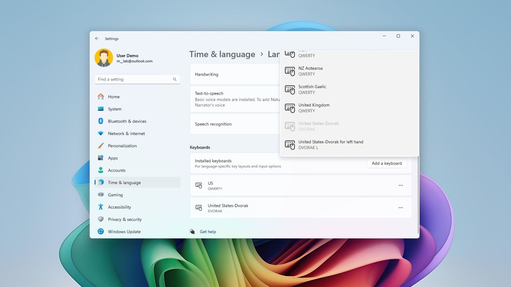
Task: Open more options for US keyboard
Action: pyautogui.click(x=401, y=185)
